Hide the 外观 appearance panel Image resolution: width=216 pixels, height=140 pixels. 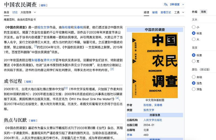click(204, 12)
